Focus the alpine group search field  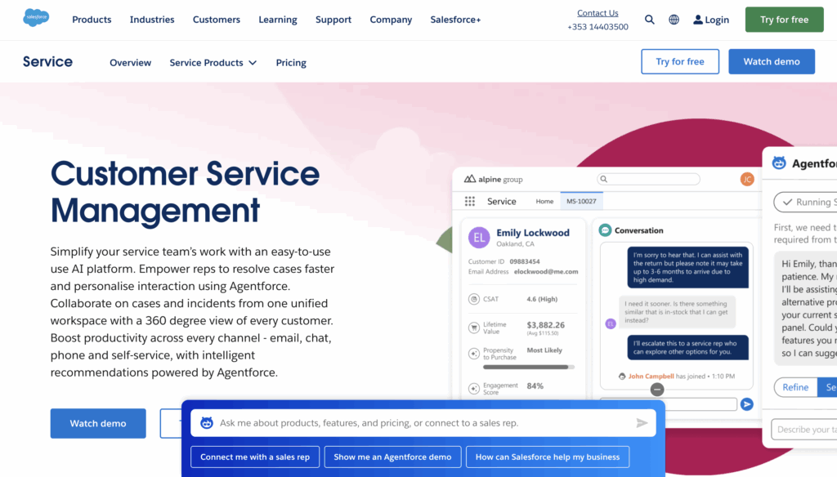click(x=648, y=179)
